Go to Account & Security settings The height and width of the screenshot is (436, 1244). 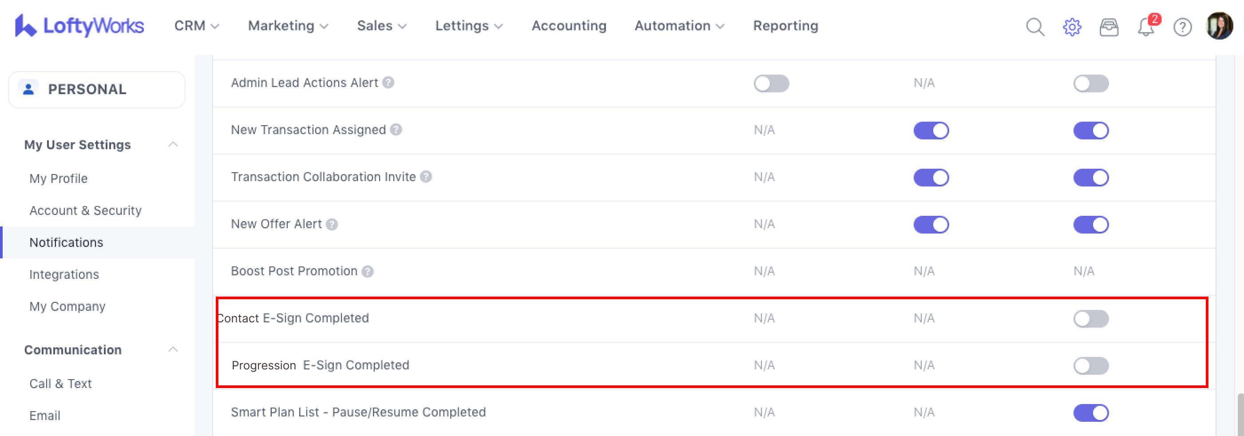tap(86, 210)
